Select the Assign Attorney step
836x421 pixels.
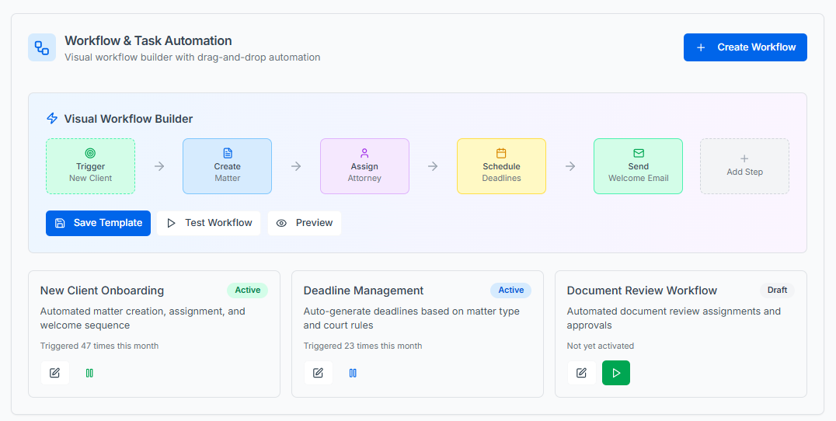point(364,166)
